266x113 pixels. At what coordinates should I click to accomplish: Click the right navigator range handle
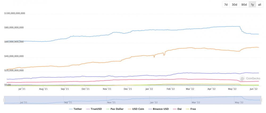coord(262,100)
